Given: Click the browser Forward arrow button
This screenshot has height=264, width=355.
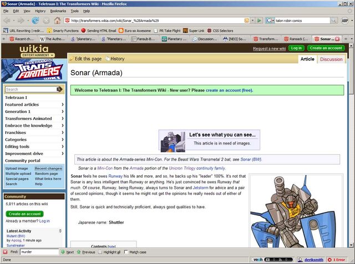Looking at the screenshot, I should [21, 20].
